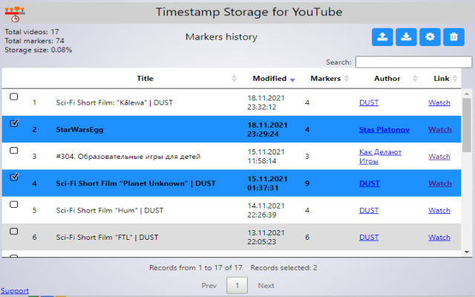Watch StarWarsEgg video via Watch link
475x297 pixels.
pyautogui.click(x=440, y=129)
